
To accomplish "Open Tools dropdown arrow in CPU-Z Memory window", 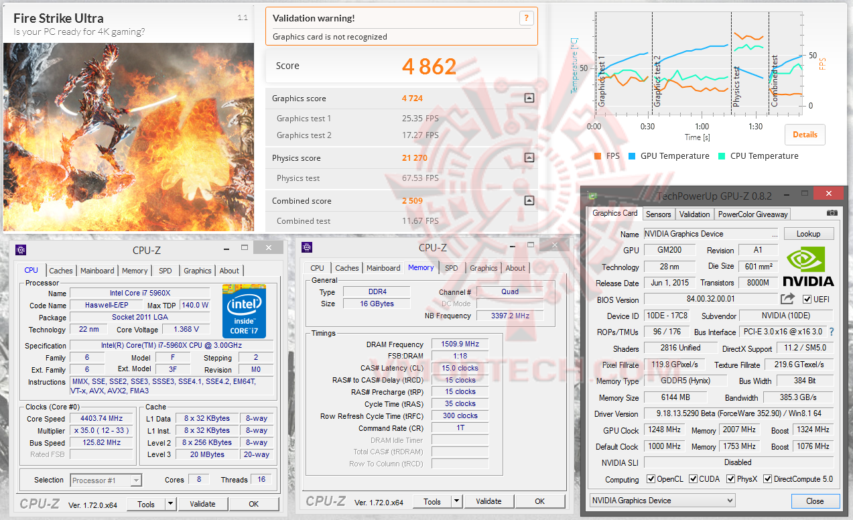I will (x=456, y=501).
